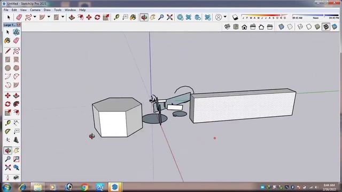This screenshot has height=192, width=342.
Task: Select the Dimensions tool in Large Tool Set
Action: click(16, 123)
